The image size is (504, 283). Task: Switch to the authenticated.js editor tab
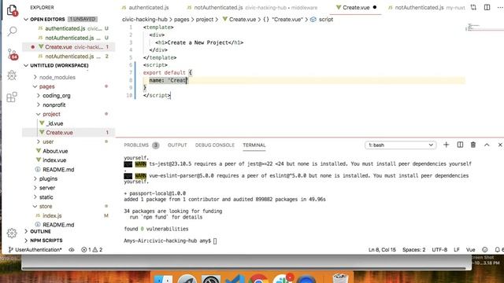click(146, 7)
